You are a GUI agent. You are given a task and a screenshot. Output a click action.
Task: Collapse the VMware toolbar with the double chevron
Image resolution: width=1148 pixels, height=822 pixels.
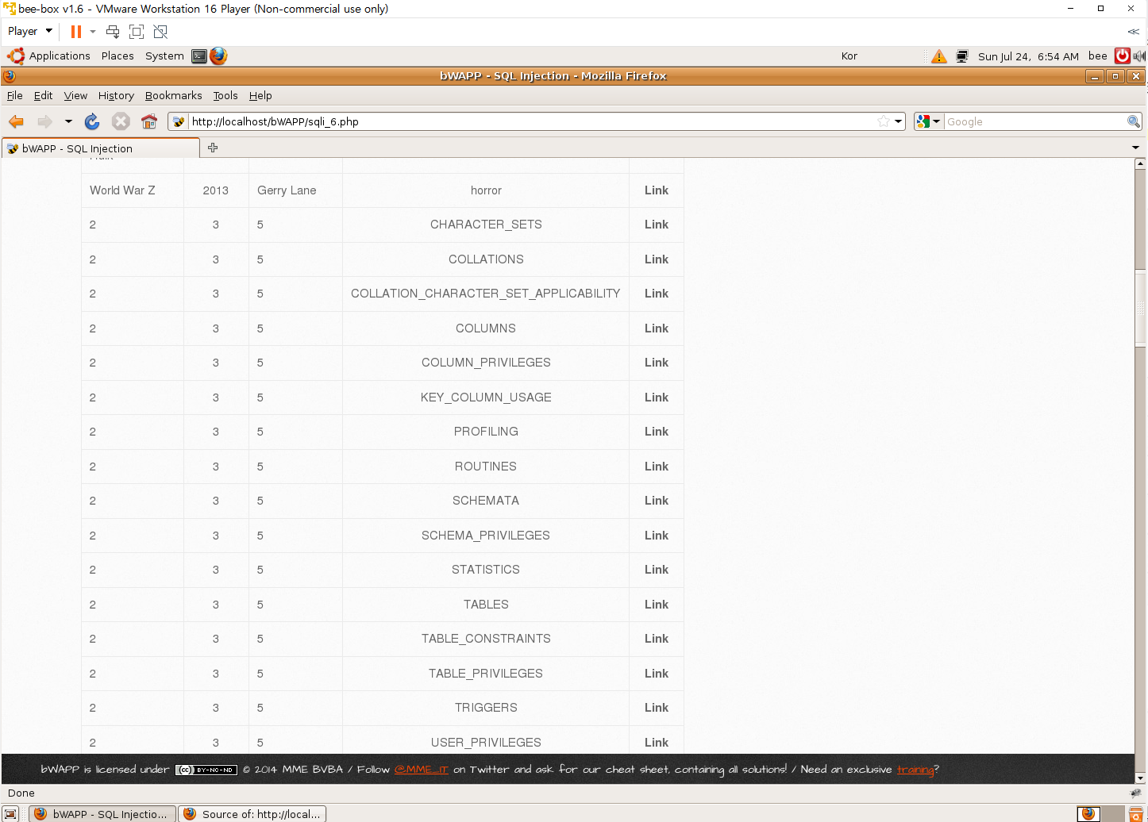click(x=1133, y=32)
